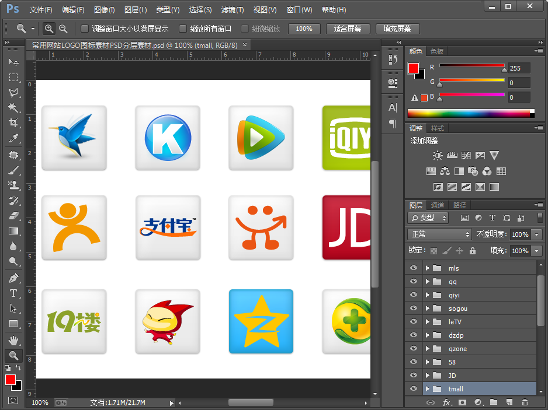The height and width of the screenshot is (410, 548).
Task: Click the Fit Screen button
Action: [x=348, y=29]
